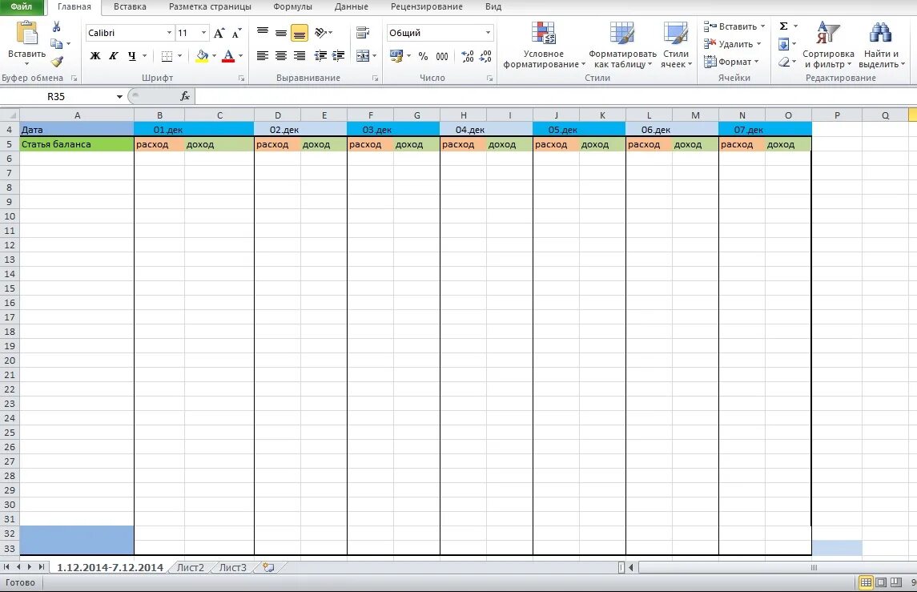Click the Select All corner button
917x592 pixels.
click(x=10, y=115)
